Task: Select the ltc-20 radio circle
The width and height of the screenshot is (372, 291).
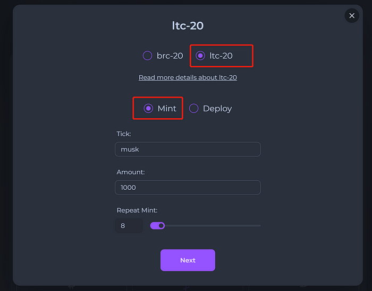Action: click(200, 56)
